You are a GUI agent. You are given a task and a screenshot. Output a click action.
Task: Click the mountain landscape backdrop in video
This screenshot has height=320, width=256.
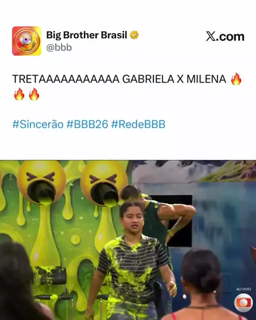tap(194, 171)
